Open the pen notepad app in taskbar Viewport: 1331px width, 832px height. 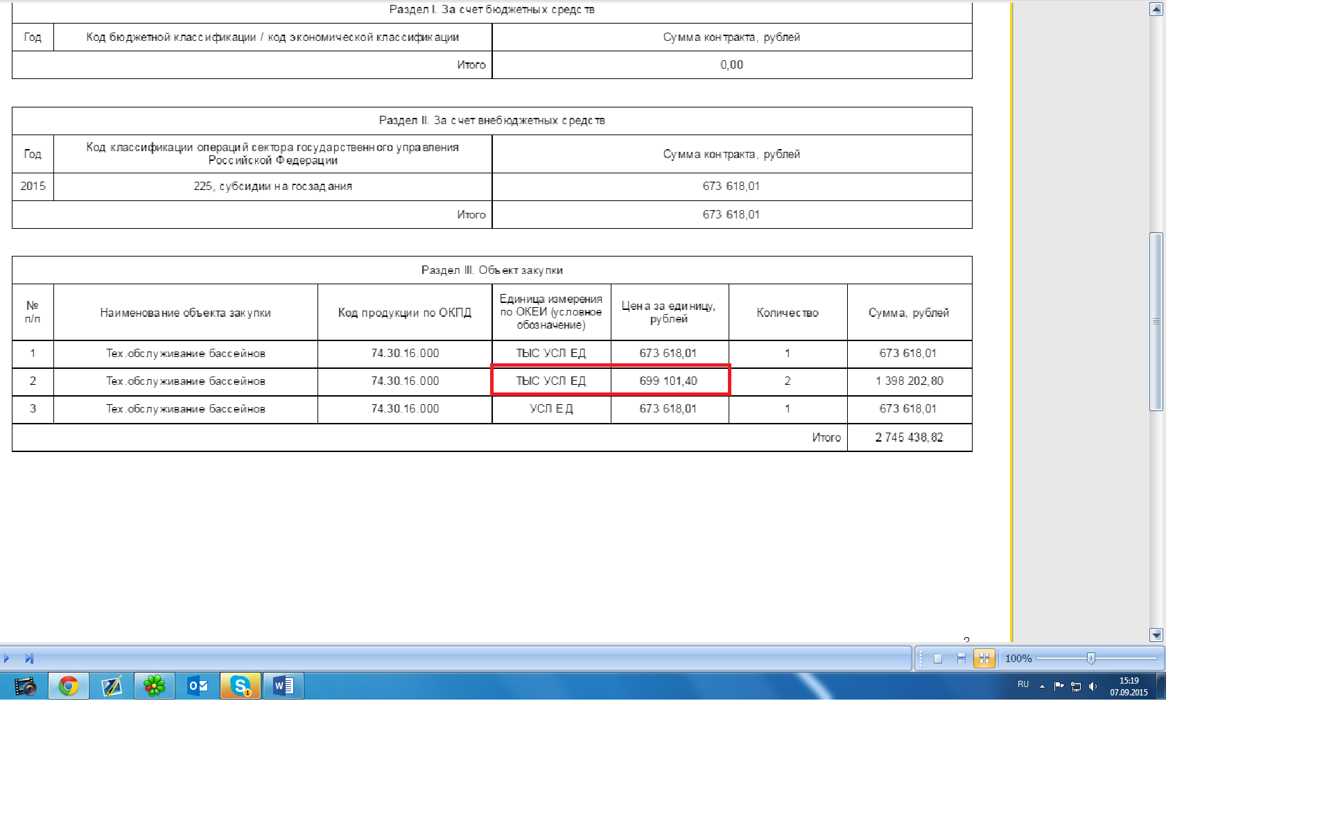[112, 686]
